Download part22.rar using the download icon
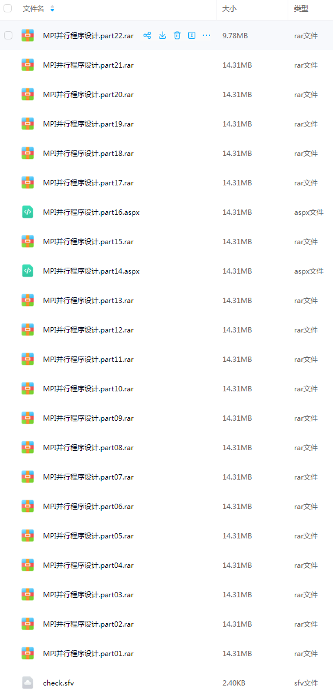This screenshot has width=333, height=692. click(x=162, y=35)
